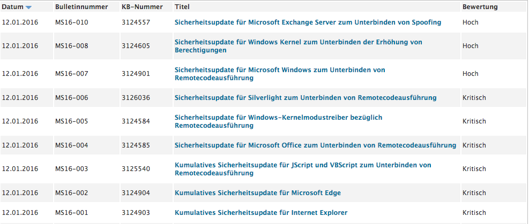Click the Datum sort arrow icon
This screenshot has height=224, width=529.
[29, 7]
